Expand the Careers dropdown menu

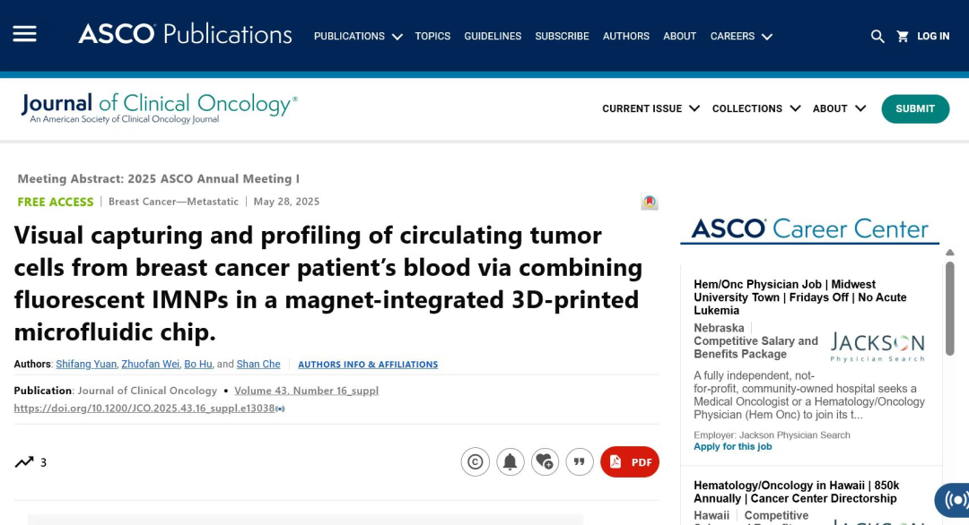coord(740,37)
